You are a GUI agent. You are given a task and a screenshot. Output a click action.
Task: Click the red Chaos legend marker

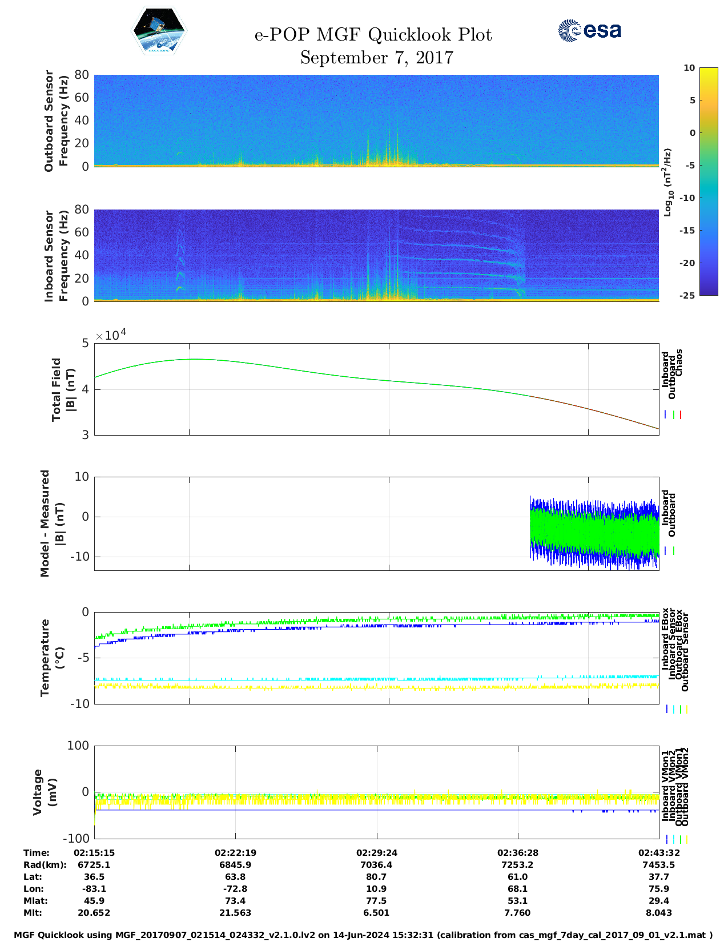pyautogui.click(x=681, y=415)
